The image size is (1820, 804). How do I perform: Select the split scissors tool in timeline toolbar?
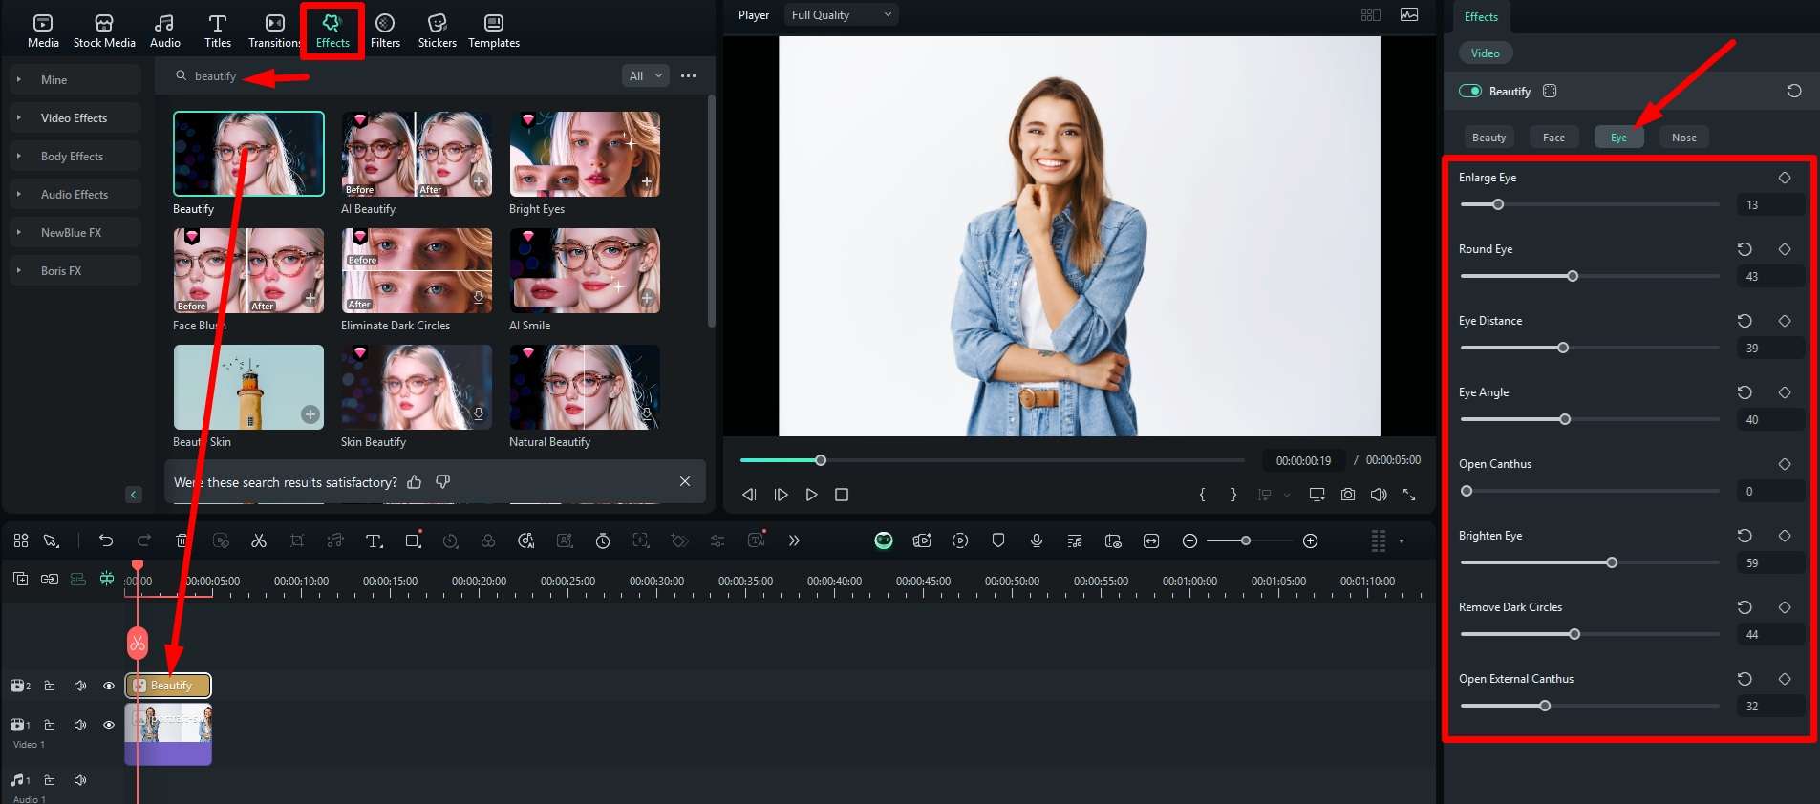(x=259, y=540)
